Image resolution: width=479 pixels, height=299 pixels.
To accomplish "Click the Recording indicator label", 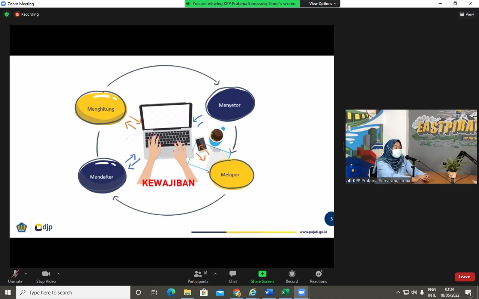I will coord(30,14).
